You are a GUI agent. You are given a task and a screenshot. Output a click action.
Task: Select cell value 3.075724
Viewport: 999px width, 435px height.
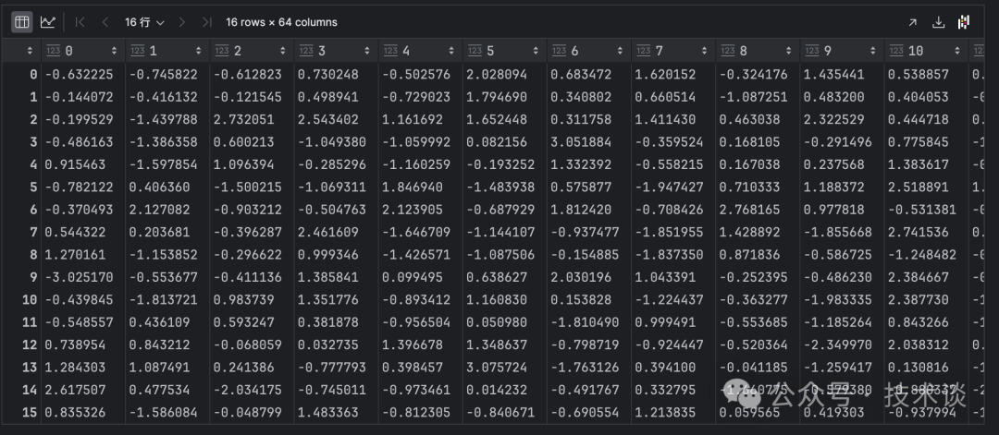[x=497, y=367]
